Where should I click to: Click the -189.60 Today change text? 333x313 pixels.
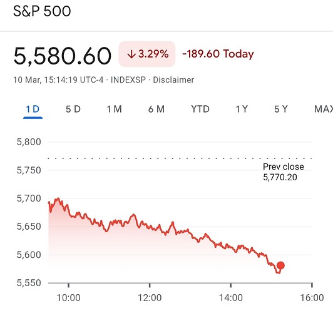(218, 54)
